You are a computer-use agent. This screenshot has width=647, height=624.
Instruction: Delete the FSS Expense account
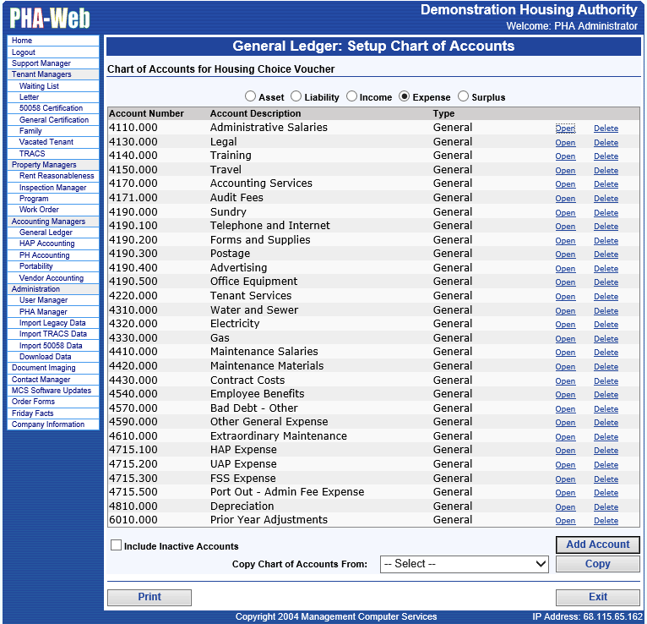tap(606, 479)
